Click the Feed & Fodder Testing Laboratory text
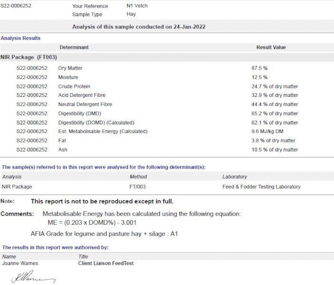The width and height of the screenshot is (334, 285). pyautogui.click(x=261, y=187)
